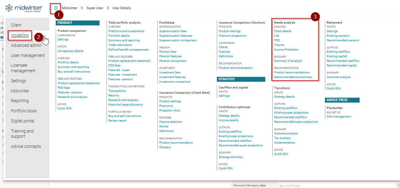Open Licensee management menu entry
Image resolution: width=400 pixels, height=188 pixels.
(x=23, y=68)
